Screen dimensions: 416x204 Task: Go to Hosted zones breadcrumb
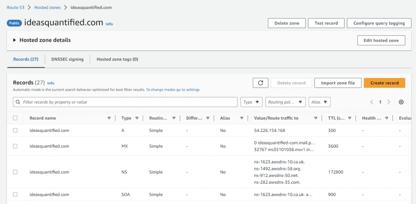coord(48,7)
